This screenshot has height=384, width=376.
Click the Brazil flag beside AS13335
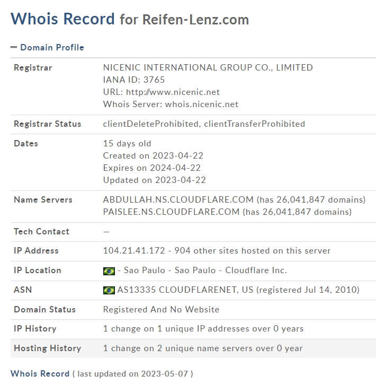pos(109,291)
